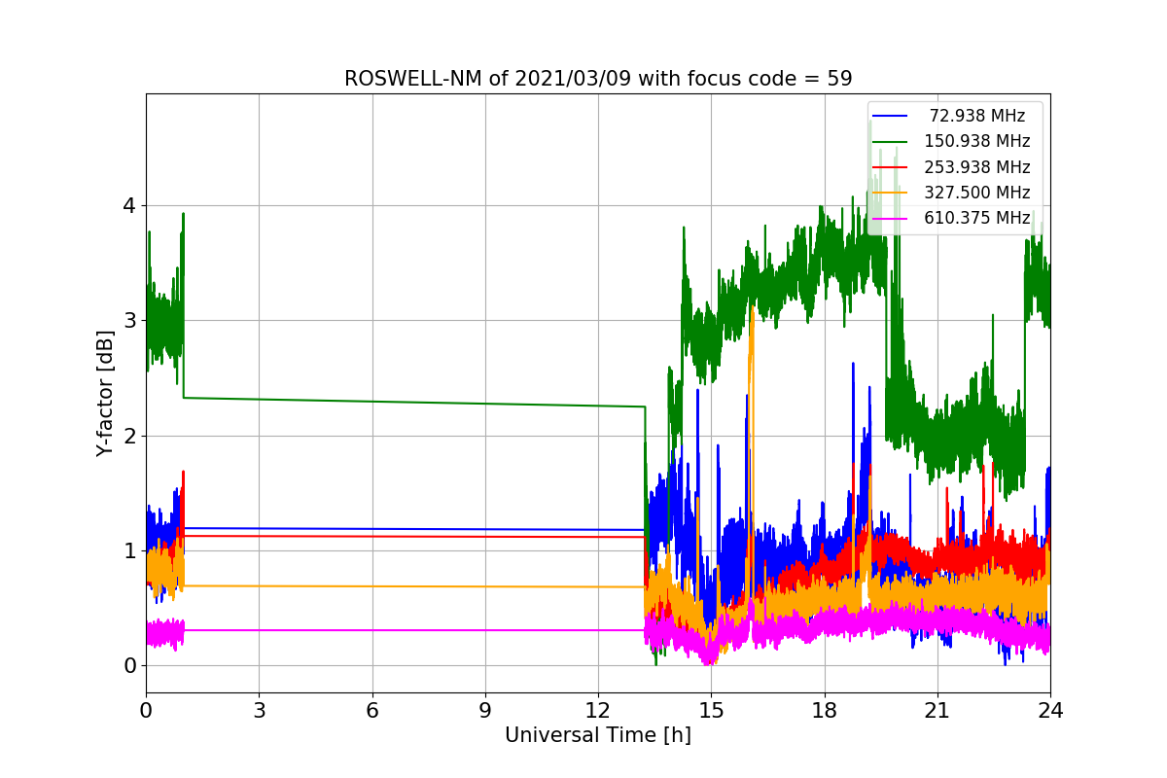Select the 610.375 MHz legend label
Screen dimensions: 1167x778
coord(977,218)
